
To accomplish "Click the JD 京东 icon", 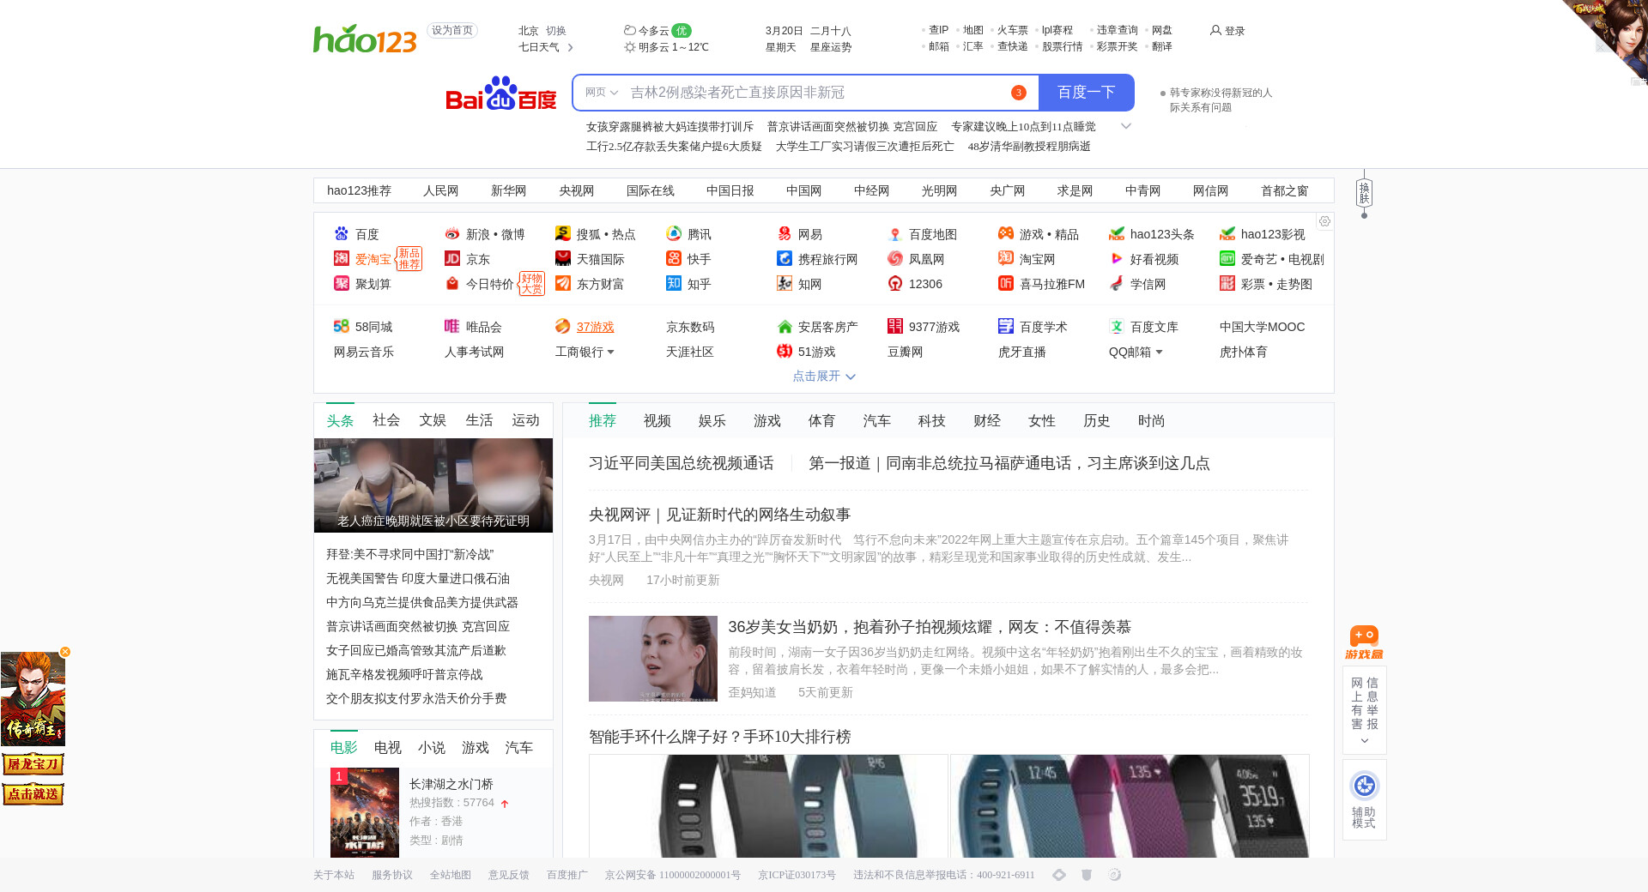I will click(x=452, y=259).
